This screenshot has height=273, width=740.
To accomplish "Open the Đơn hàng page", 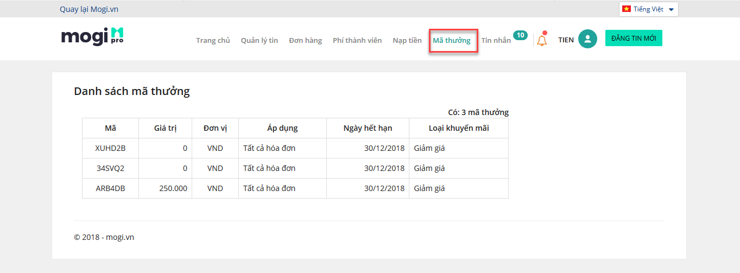I will tap(305, 40).
